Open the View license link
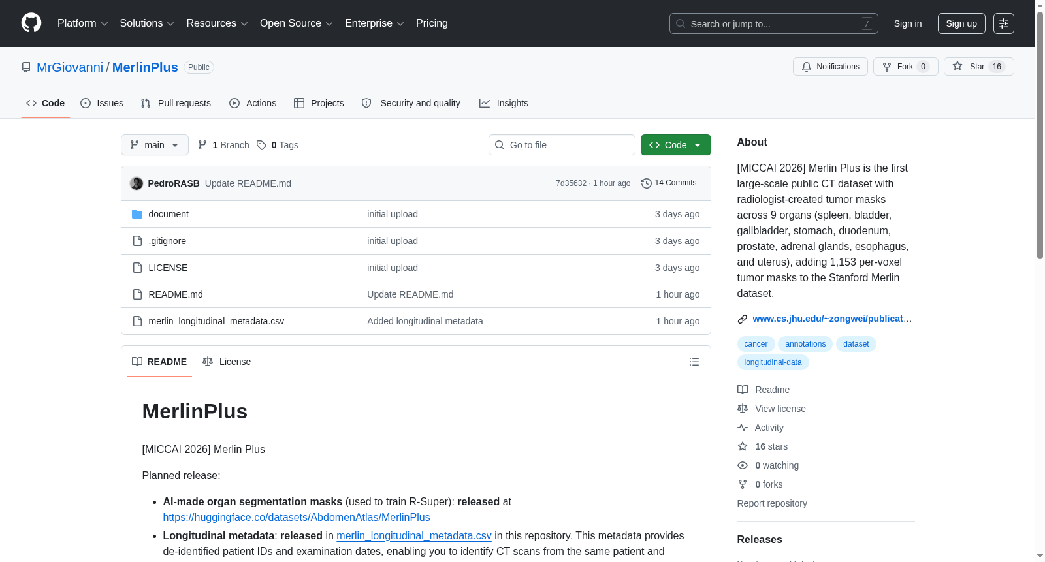 (771, 409)
